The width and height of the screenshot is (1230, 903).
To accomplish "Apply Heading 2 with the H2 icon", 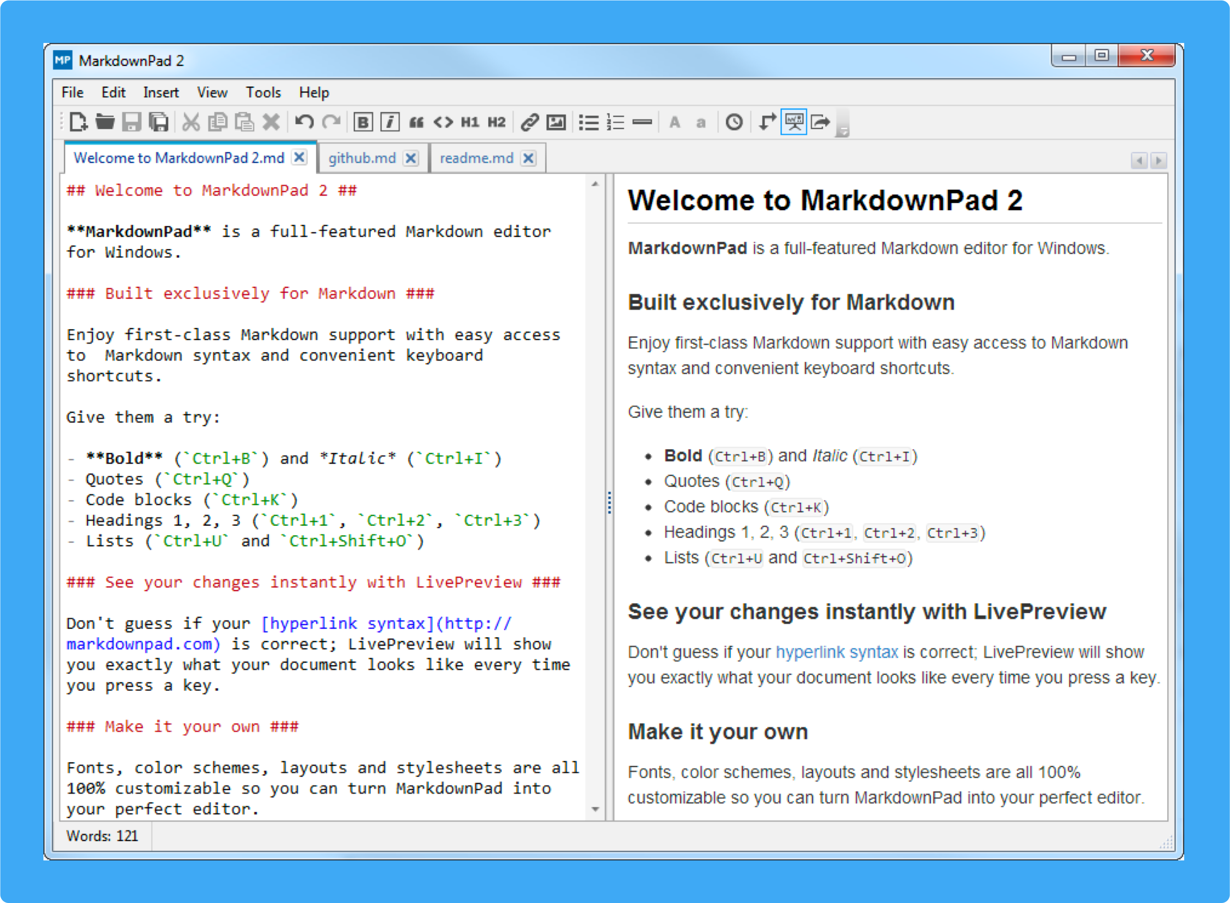I will tap(497, 122).
